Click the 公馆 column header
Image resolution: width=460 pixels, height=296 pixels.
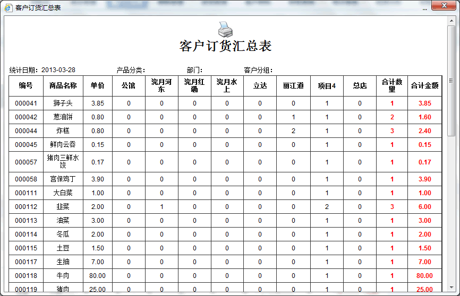click(129, 85)
